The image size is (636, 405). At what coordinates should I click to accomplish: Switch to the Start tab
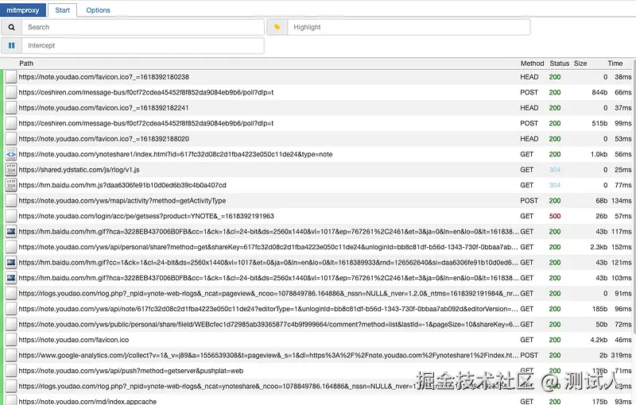pyautogui.click(x=63, y=10)
